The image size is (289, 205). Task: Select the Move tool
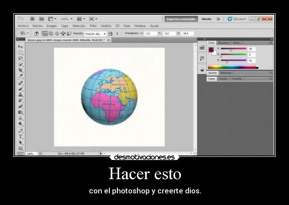coord(20,46)
